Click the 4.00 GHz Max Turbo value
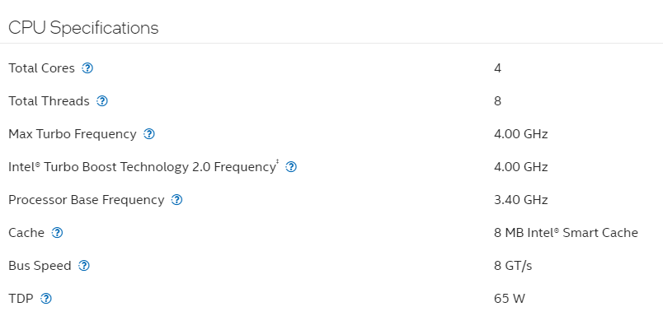 [x=521, y=134]
